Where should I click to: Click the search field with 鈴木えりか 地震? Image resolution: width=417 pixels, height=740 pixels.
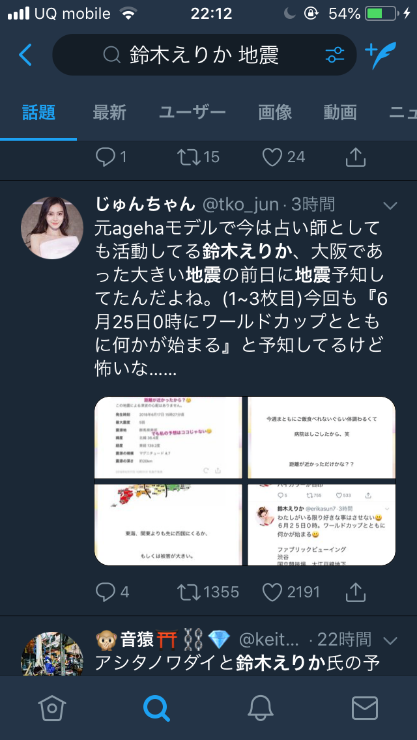(x=204, y=55)
